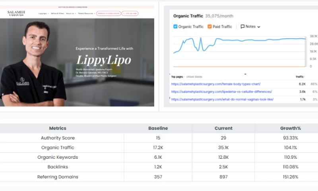Open the Before & Afters page
Screen dimensions: 318x191
(57, 14)
